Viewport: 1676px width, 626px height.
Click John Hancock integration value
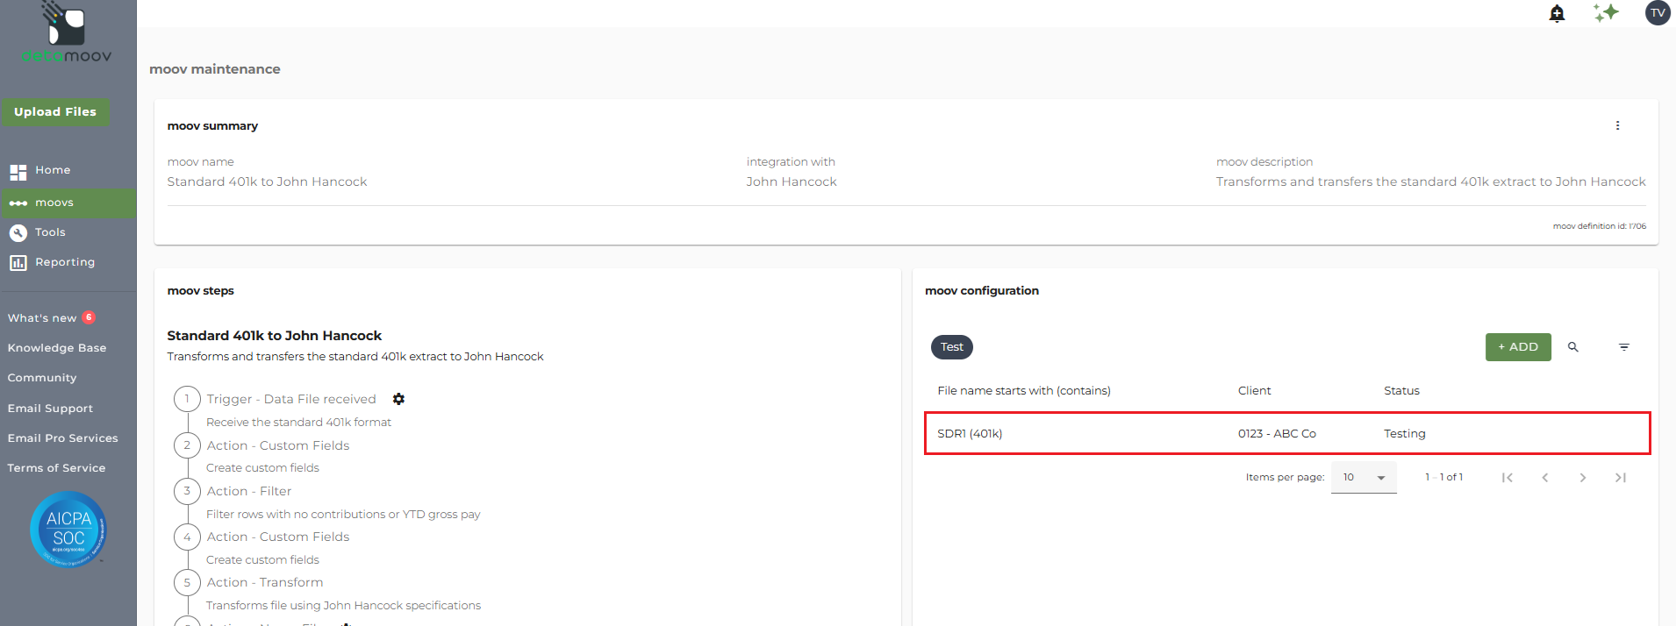791,181
